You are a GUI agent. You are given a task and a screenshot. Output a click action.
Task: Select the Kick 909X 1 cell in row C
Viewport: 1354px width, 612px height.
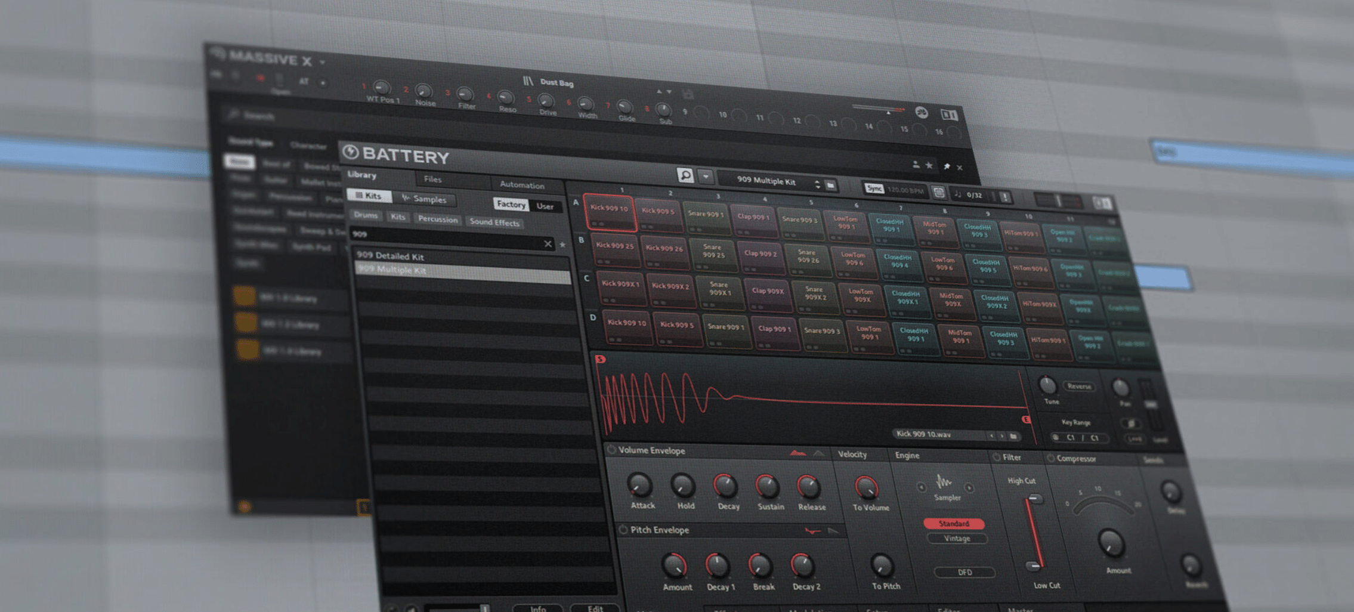pyautogui.click(x=620, y=288)
